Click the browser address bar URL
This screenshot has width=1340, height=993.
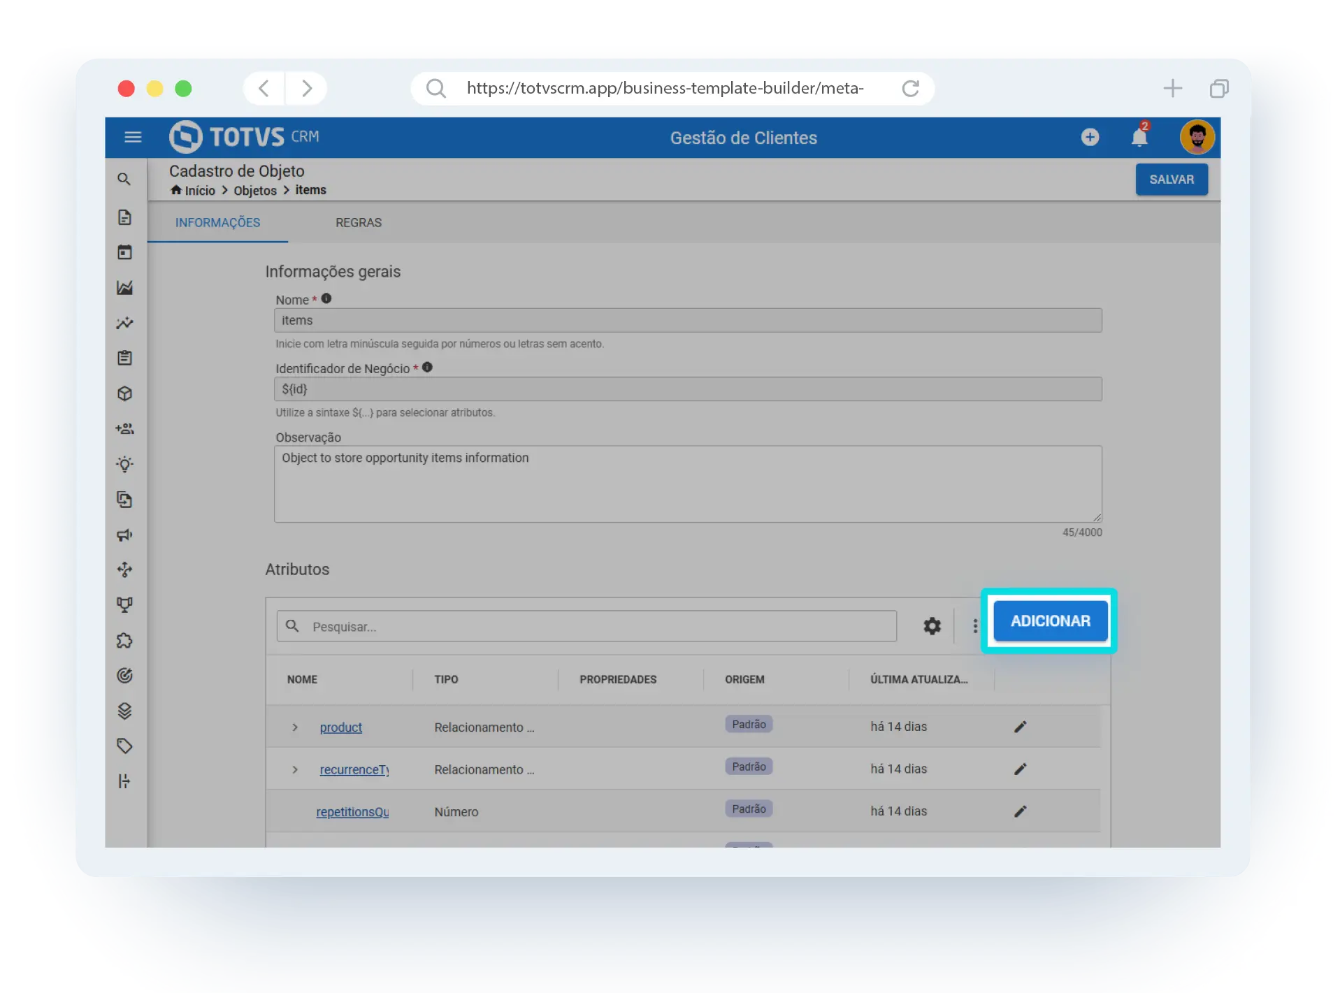[x=665, y=88]
